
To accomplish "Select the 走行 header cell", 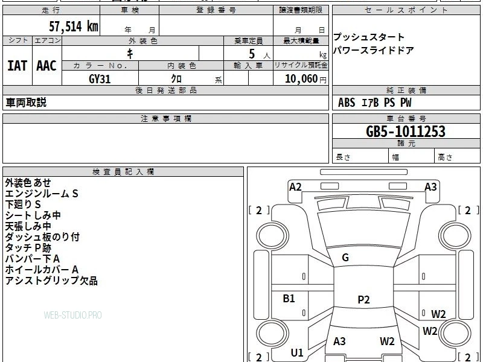I will point(51,10).
